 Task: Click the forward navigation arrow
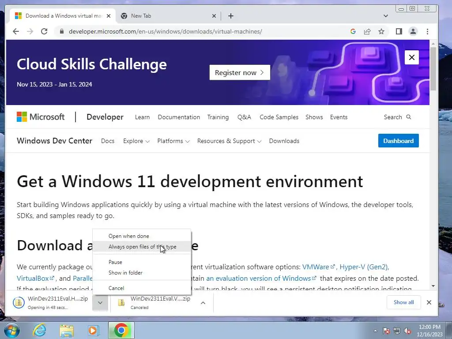click(30, 31)
